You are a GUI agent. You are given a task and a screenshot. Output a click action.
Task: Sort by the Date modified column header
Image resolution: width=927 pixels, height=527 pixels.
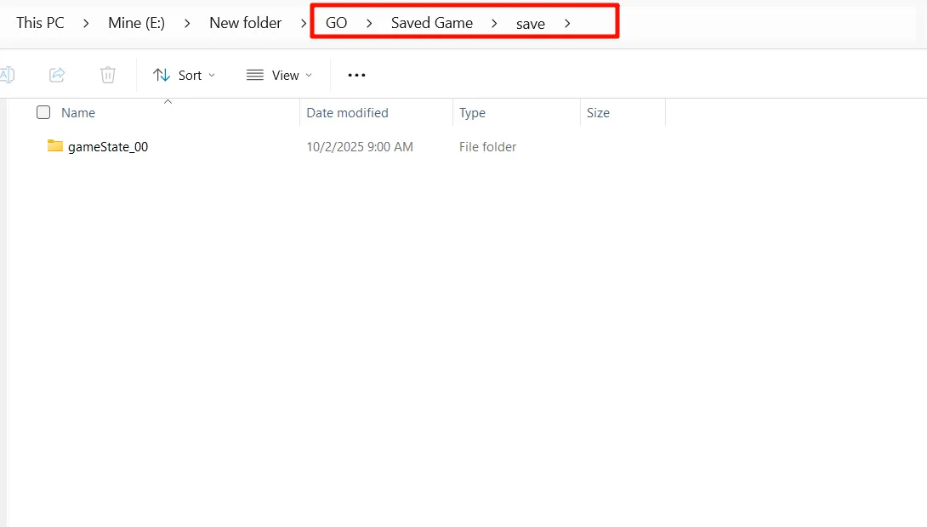(x=347, y=112)
